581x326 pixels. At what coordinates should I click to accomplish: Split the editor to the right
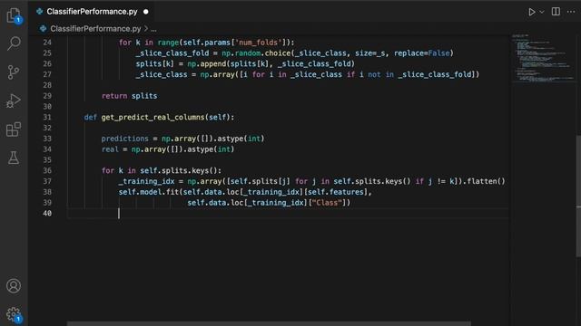(556, 12)
